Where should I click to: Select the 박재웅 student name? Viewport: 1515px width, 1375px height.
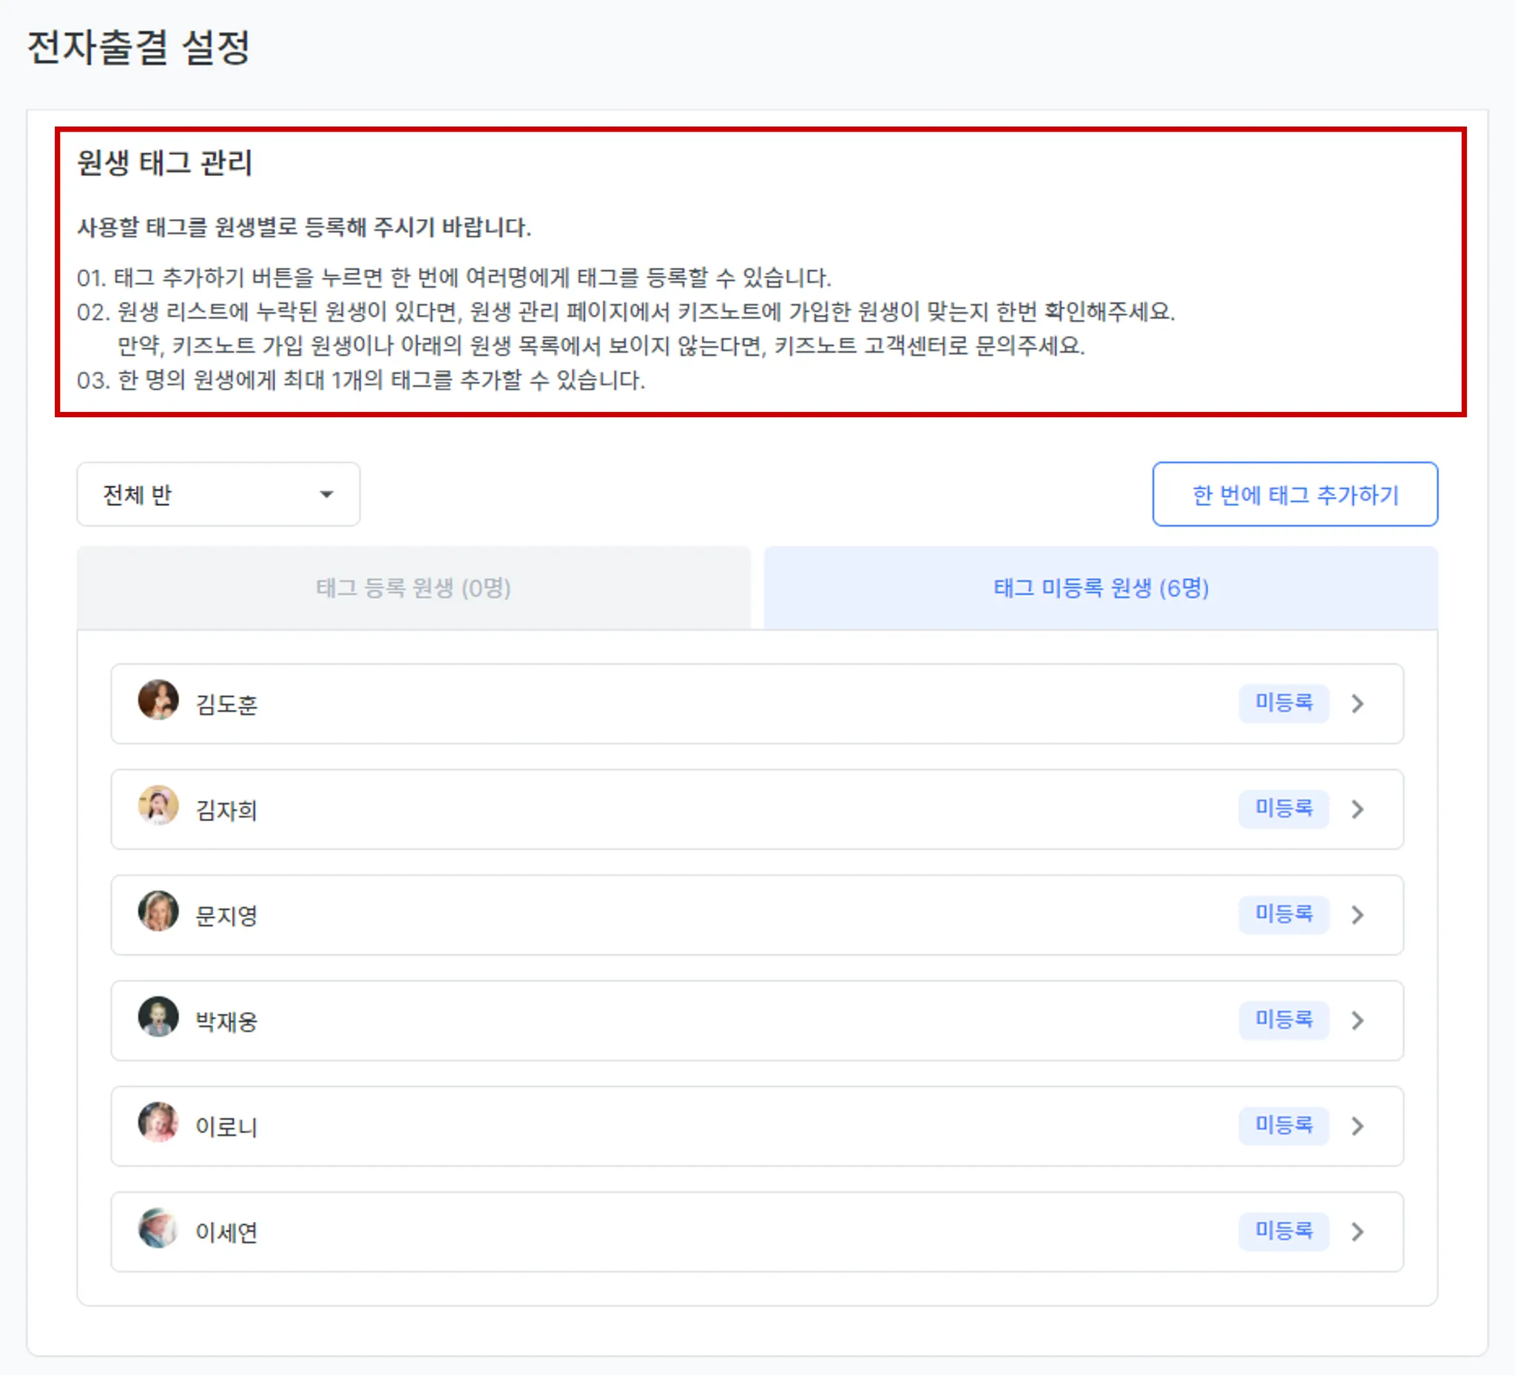tap(226, 1022)
